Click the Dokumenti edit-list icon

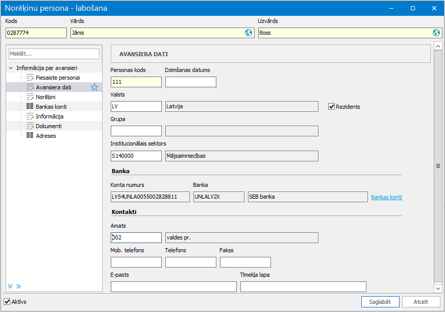30,126
